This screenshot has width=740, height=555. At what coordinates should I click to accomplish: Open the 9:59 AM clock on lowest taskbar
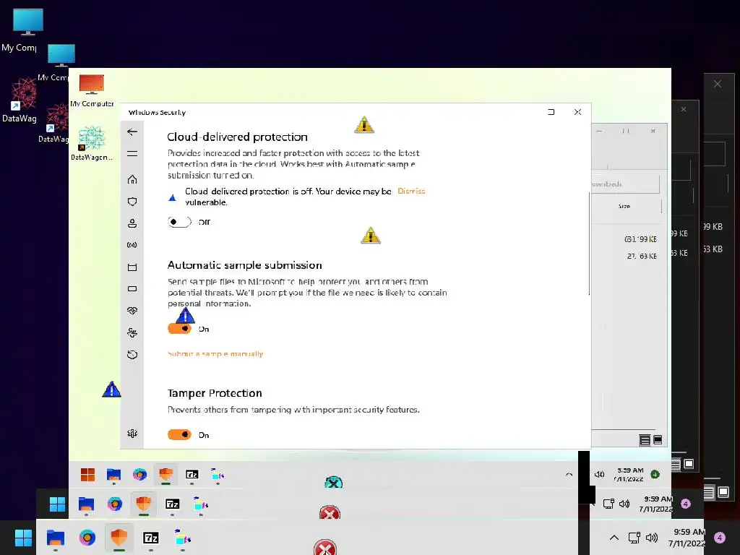(687, 538)
